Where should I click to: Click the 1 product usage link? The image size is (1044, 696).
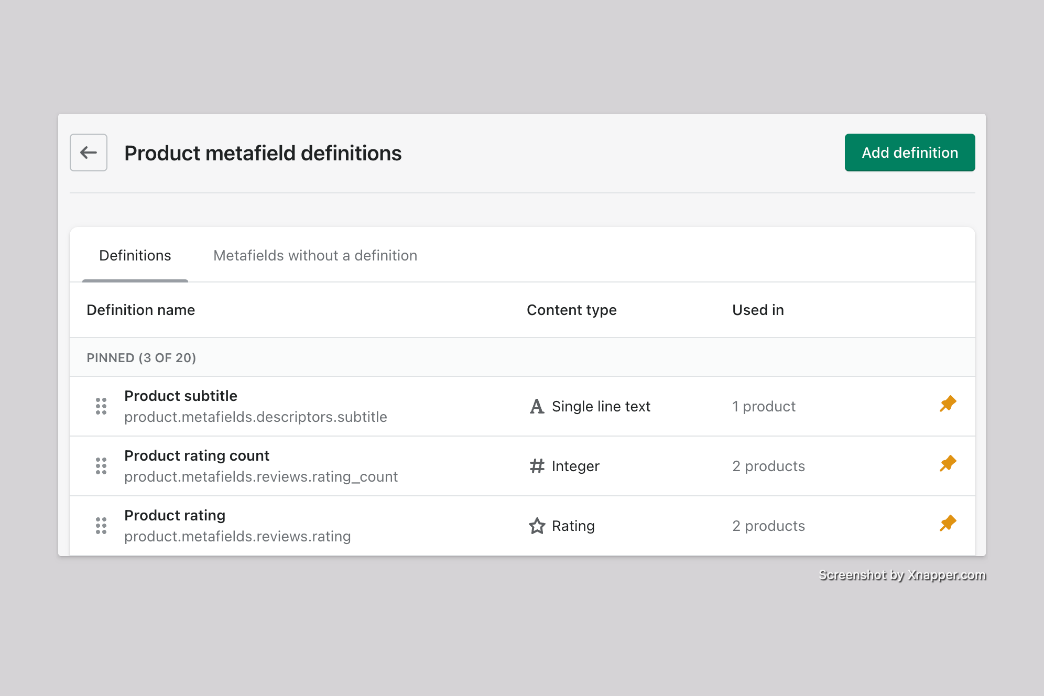coord(764,407)
